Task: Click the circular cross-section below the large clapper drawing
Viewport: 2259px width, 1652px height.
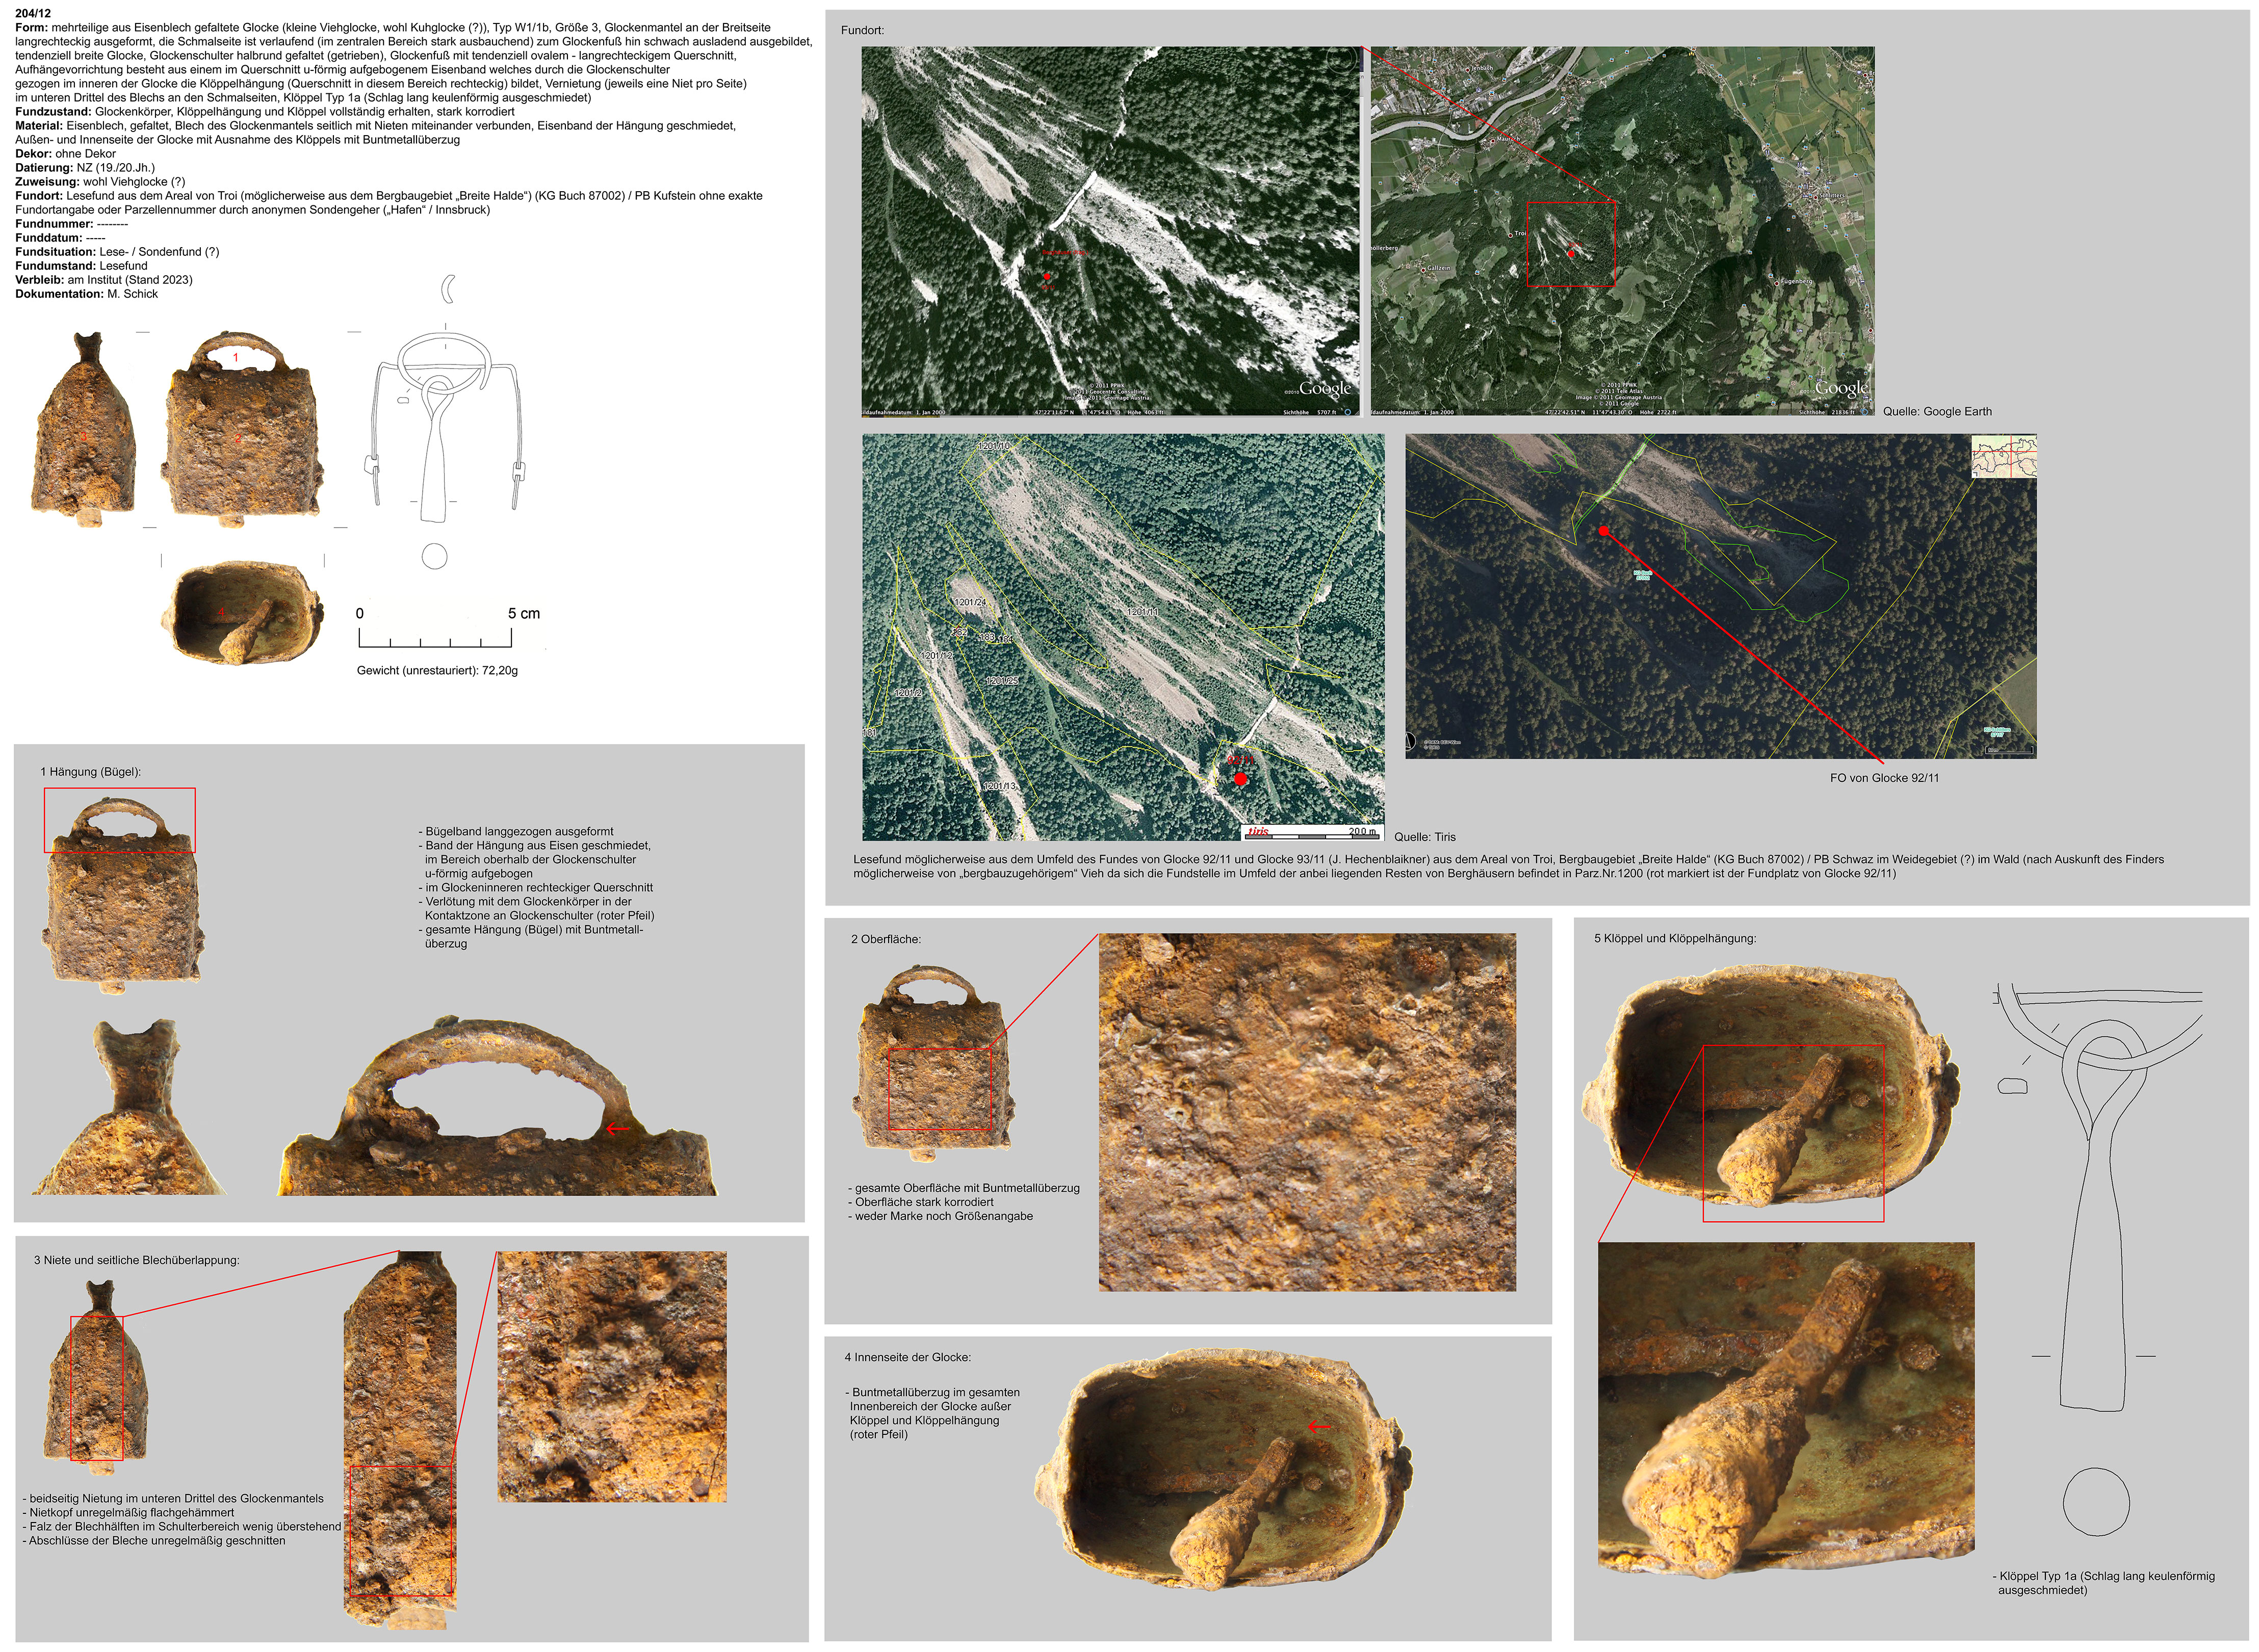Action: click(x=2096, y=1501)
